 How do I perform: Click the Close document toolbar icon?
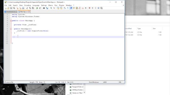point(17,8)
